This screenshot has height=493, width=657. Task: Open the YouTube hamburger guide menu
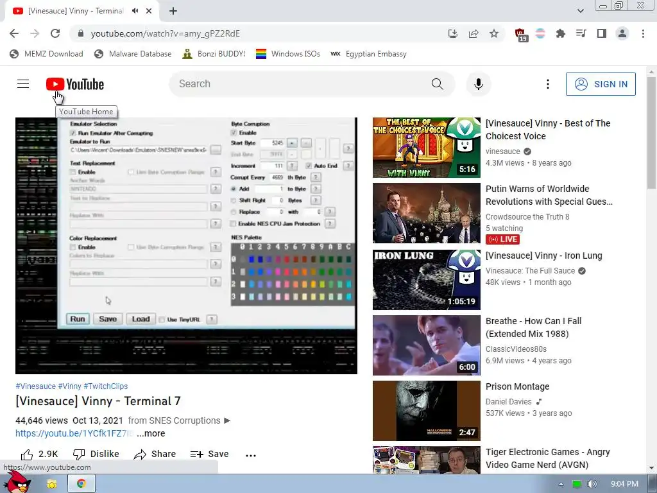click(23, 84)
